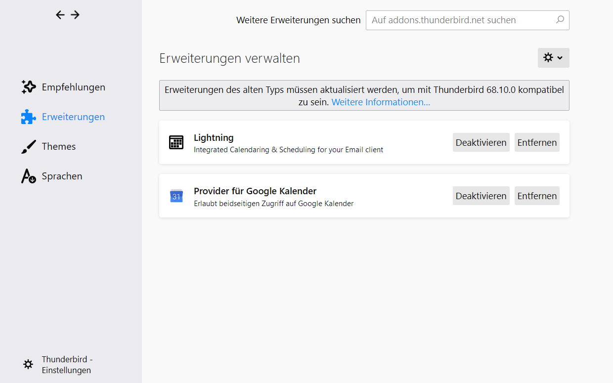Deactivate the Lightning extension

481,142
